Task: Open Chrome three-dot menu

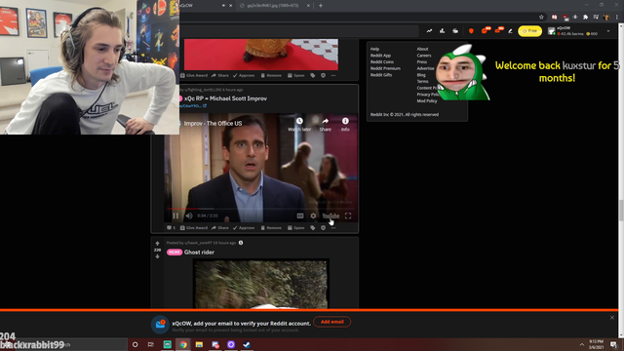Action: pos(617,17)
